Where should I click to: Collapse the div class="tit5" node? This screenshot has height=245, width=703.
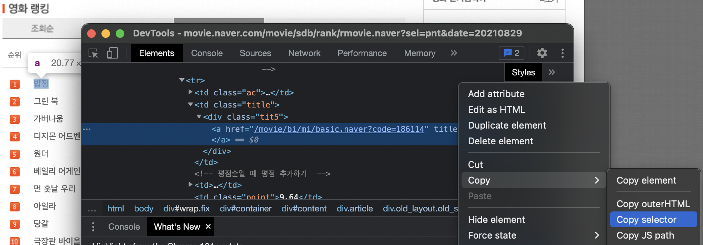[199, 117]
